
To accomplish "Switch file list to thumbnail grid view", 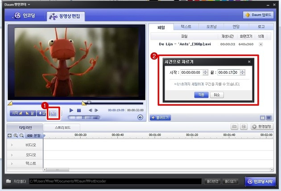I will tap(262, 118).
